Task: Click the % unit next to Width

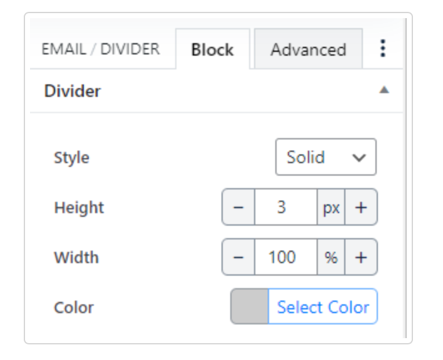Action: pos(330,257)
